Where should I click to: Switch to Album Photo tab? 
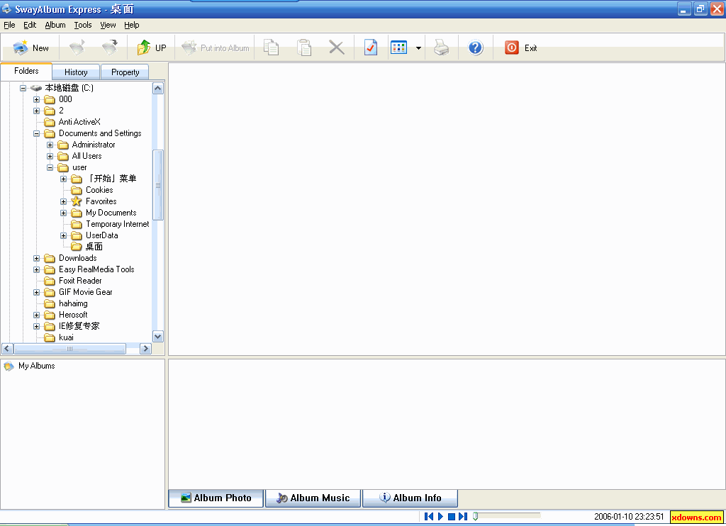pyautogui.click(x=216, y=498)
